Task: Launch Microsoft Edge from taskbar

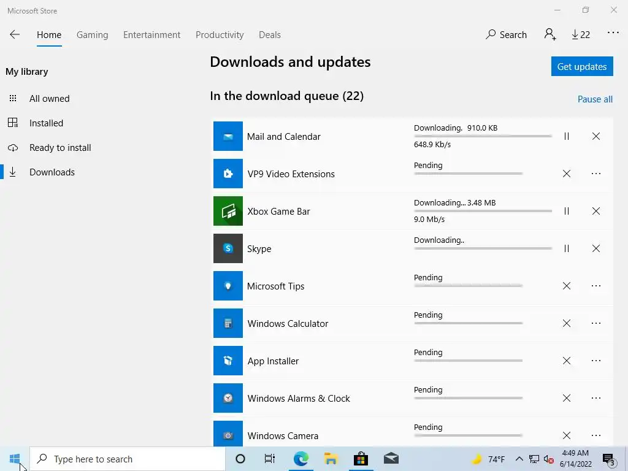Action: 301,459
